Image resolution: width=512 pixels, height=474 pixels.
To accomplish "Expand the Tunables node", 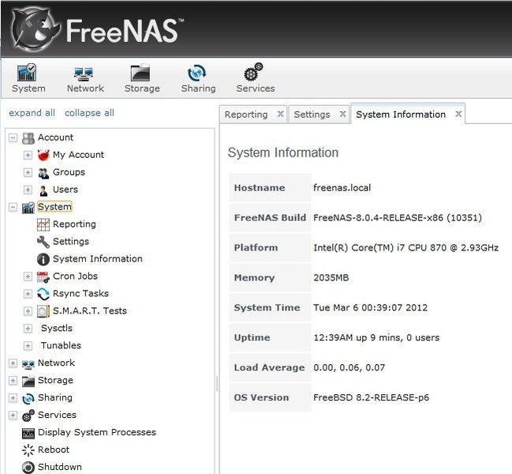I will point(28,346).
